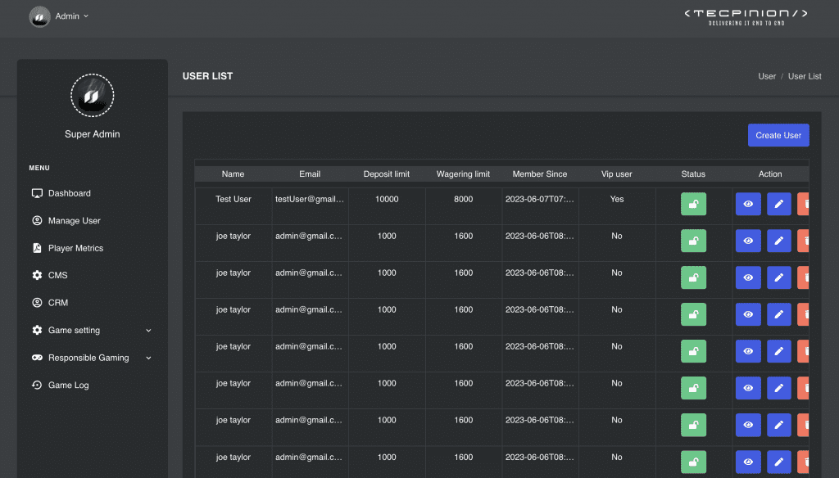Toggle unlock status of the first joe taylor row
The width and height of the screenshot is (839, 478).
[693, 241]
